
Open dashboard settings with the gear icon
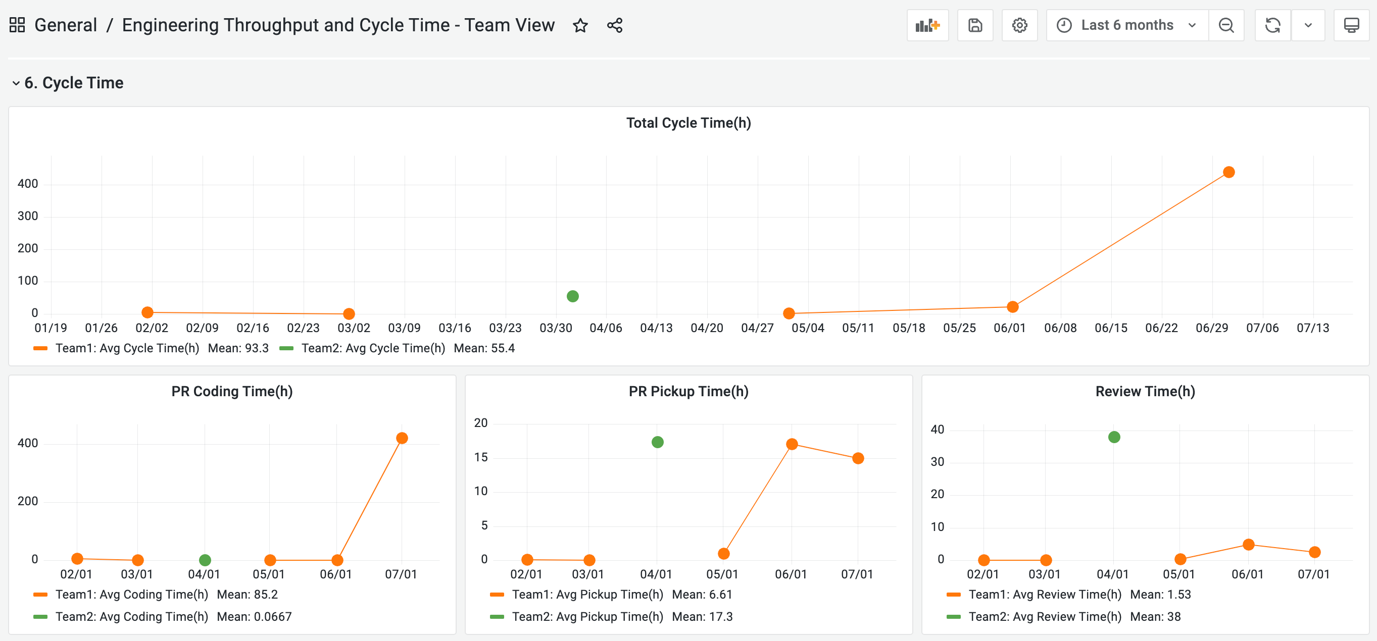tap(1019, 25)
